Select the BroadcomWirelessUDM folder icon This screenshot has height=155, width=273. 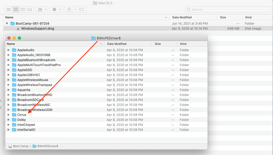pyautogui.click(x=14, y=110)
